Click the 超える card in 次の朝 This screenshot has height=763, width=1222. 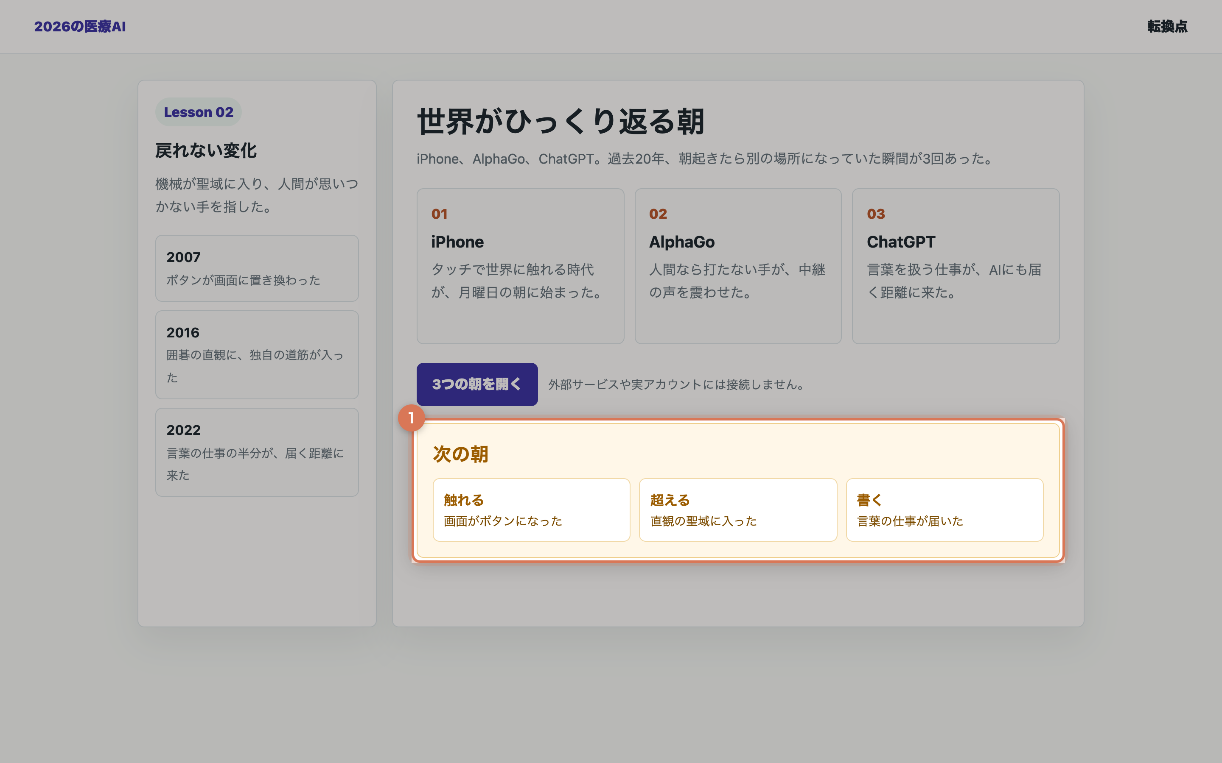coord(738,510)
